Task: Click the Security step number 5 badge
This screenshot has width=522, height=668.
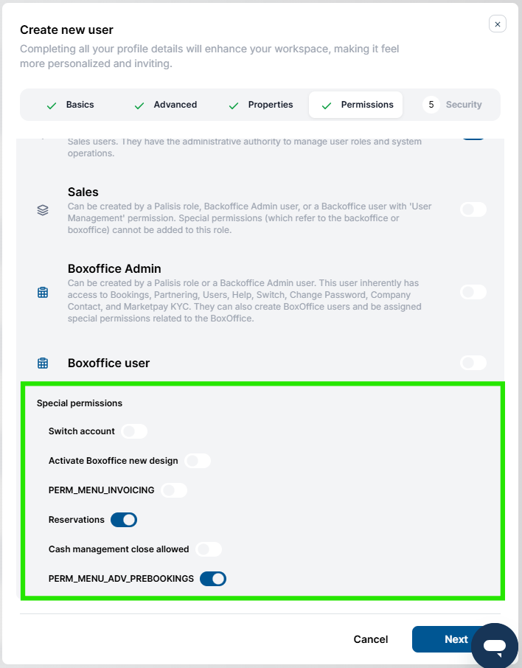Action: tap(431, 105)
